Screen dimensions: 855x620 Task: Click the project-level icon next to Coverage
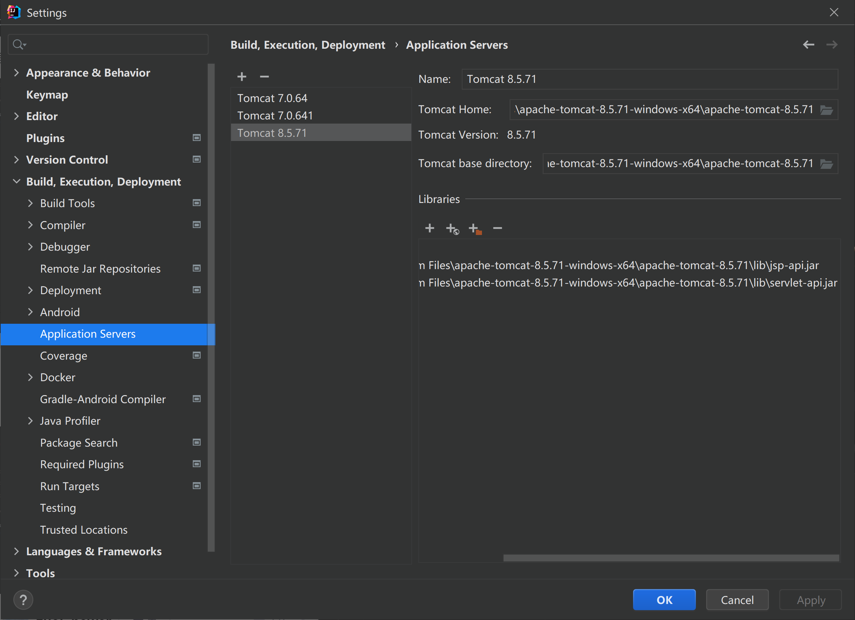[196, 355]
